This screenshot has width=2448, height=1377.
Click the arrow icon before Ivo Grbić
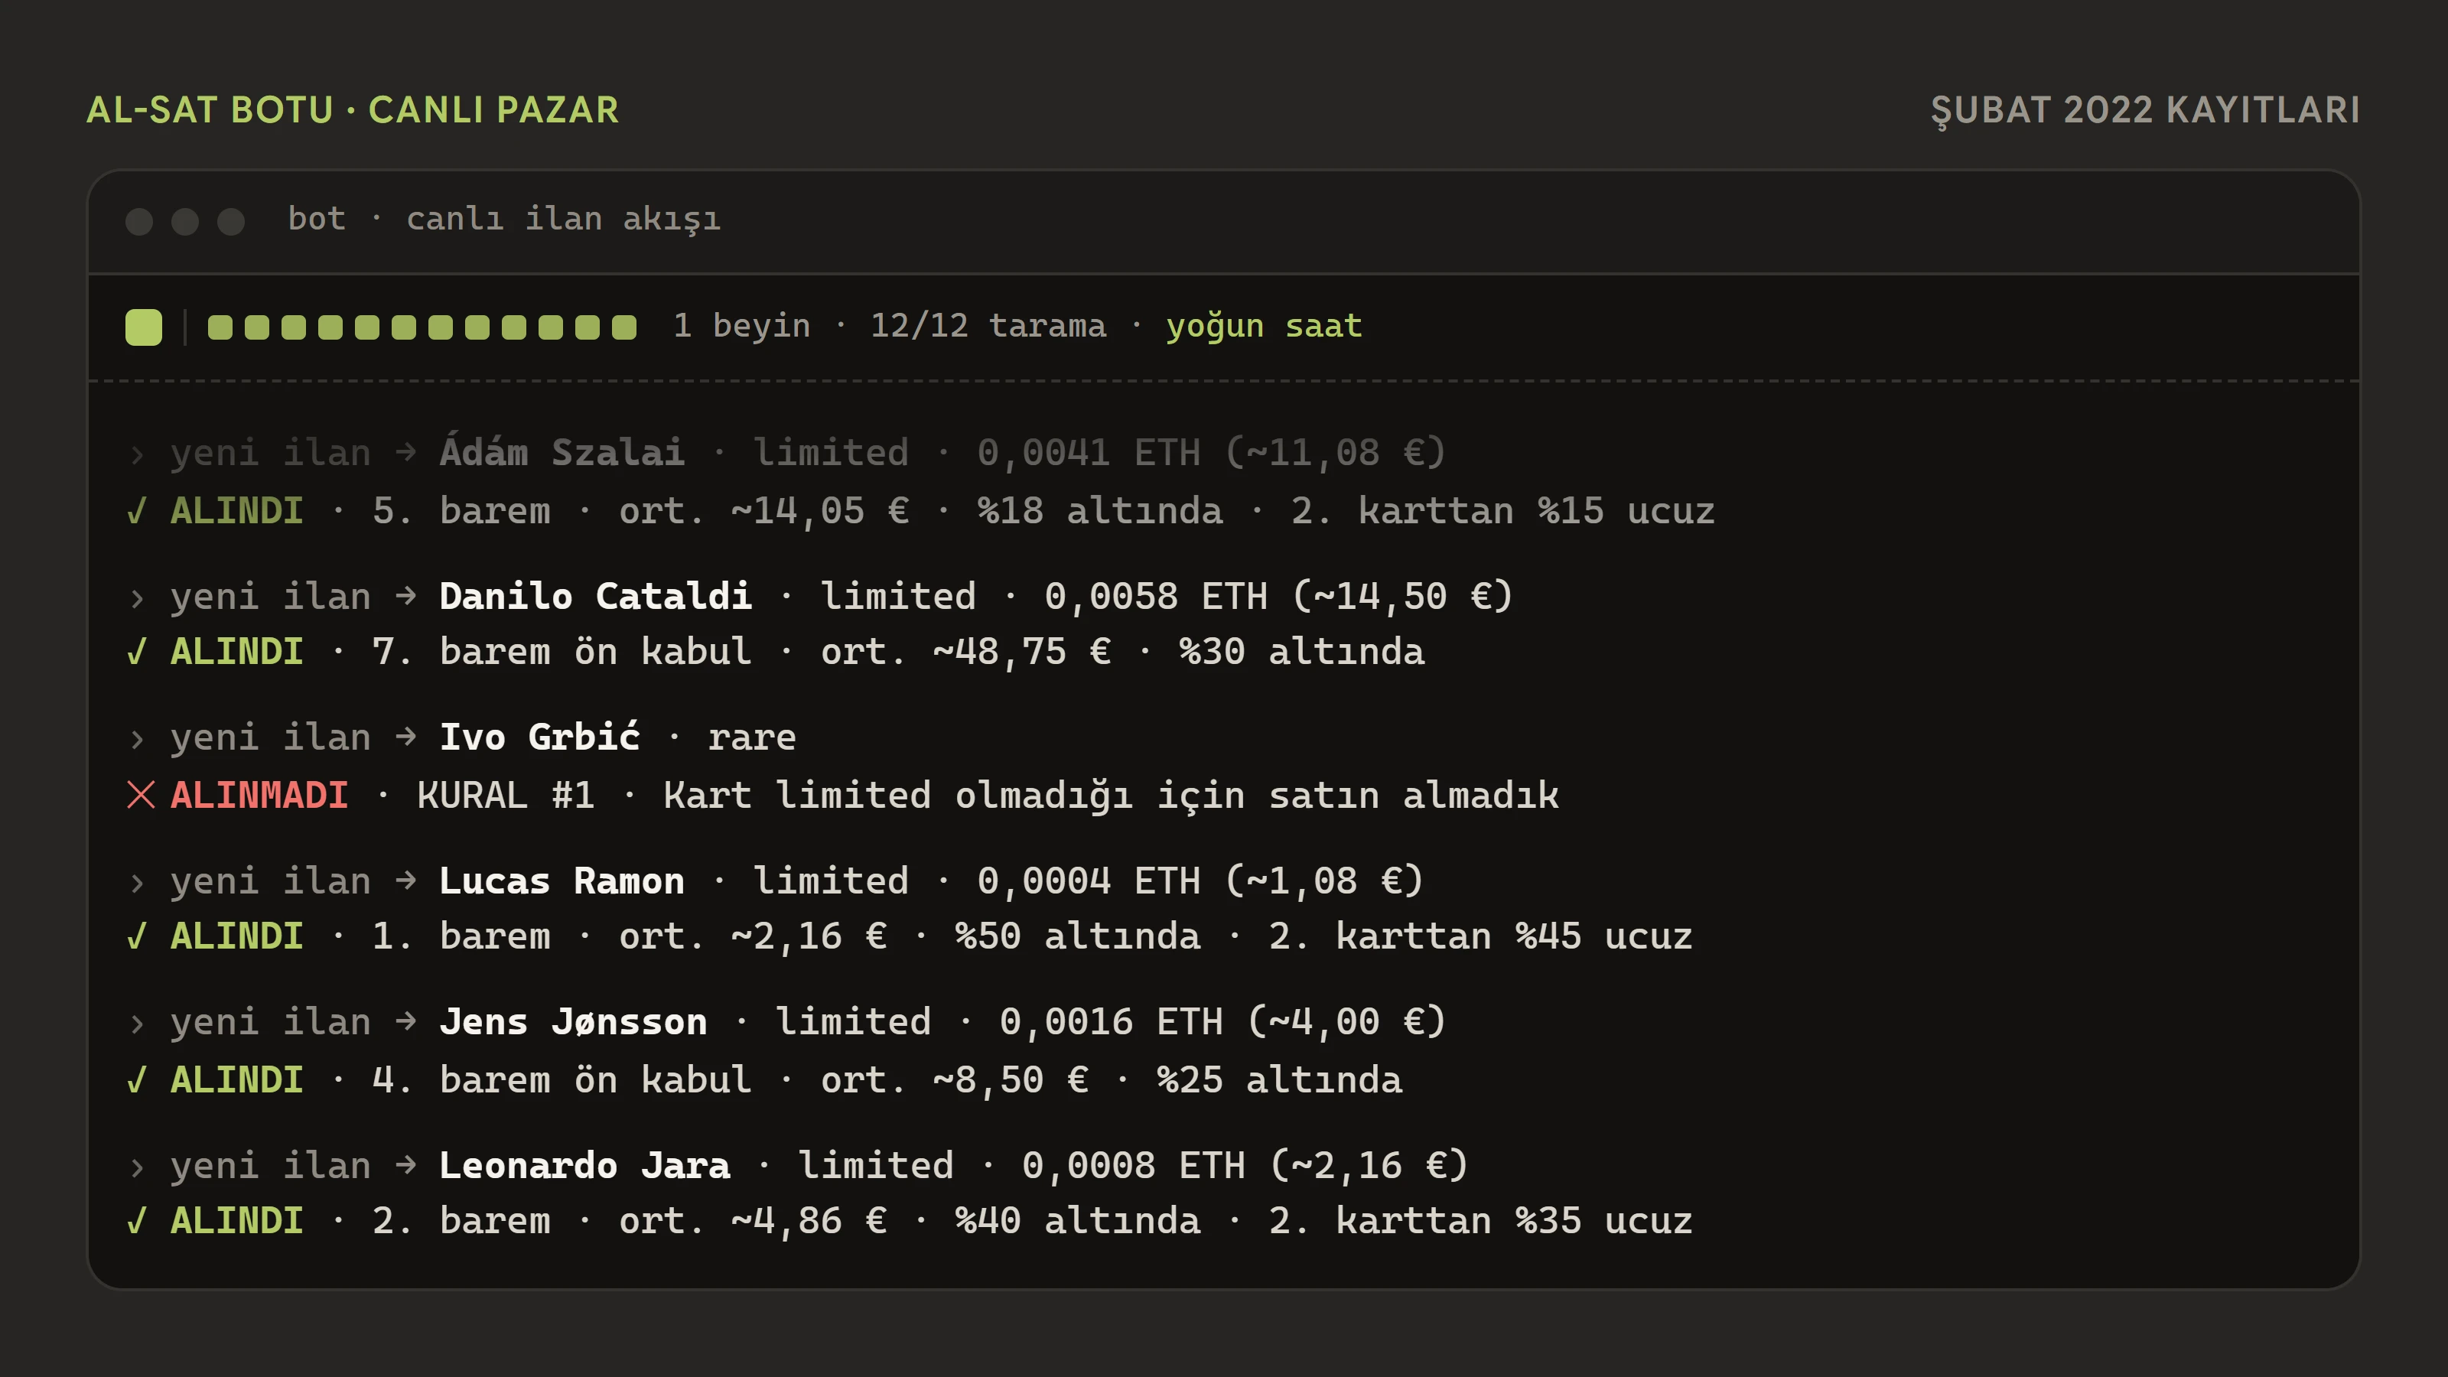(x=405, y=737)
